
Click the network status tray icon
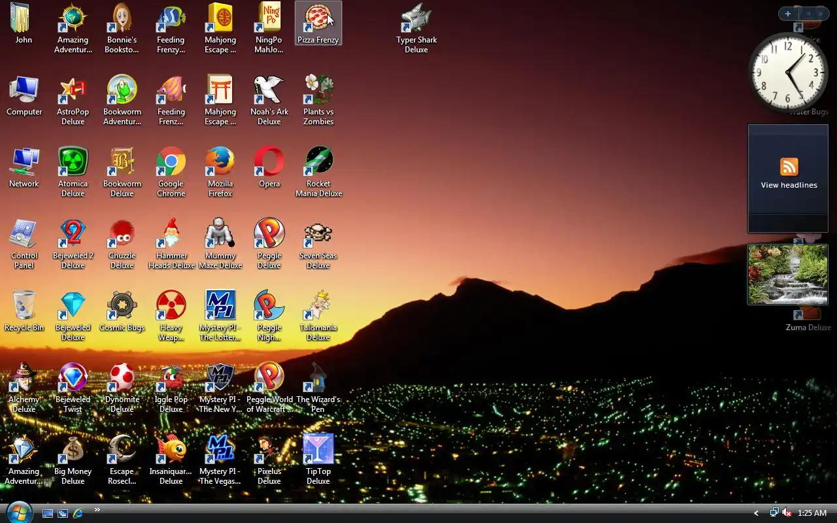774,513
